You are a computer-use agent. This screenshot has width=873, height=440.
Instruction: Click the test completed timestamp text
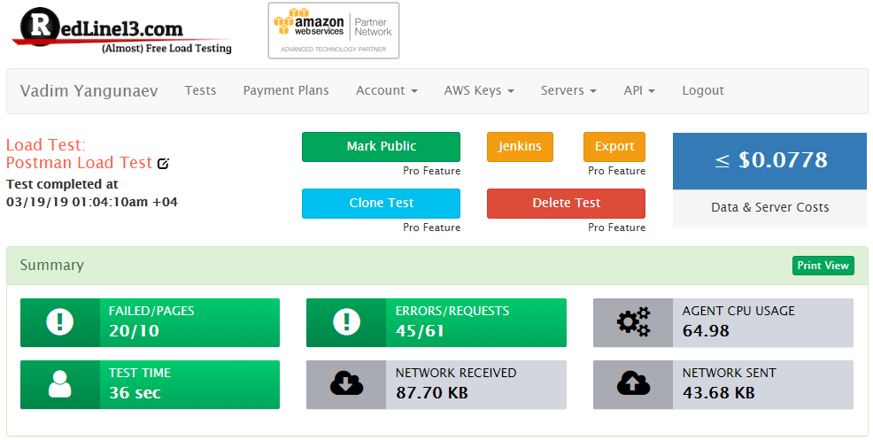pos(92,193)
